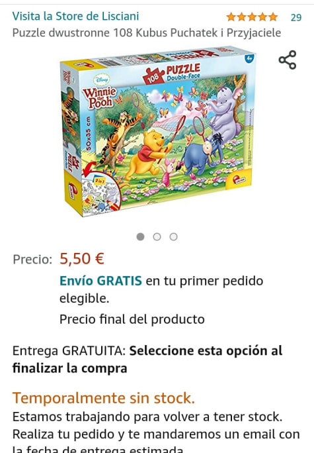The height and width of the screenshot is (453, 314).
Task: Open the Winnie the Pooh puzzle product image
Action: pyautogui.click(x=158, y=131)
